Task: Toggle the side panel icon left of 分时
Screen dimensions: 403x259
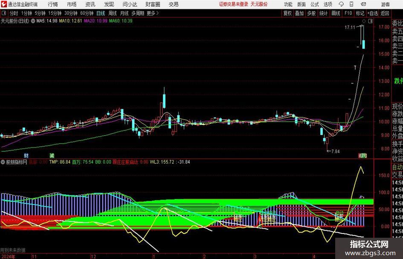Action: pos(4,13)
